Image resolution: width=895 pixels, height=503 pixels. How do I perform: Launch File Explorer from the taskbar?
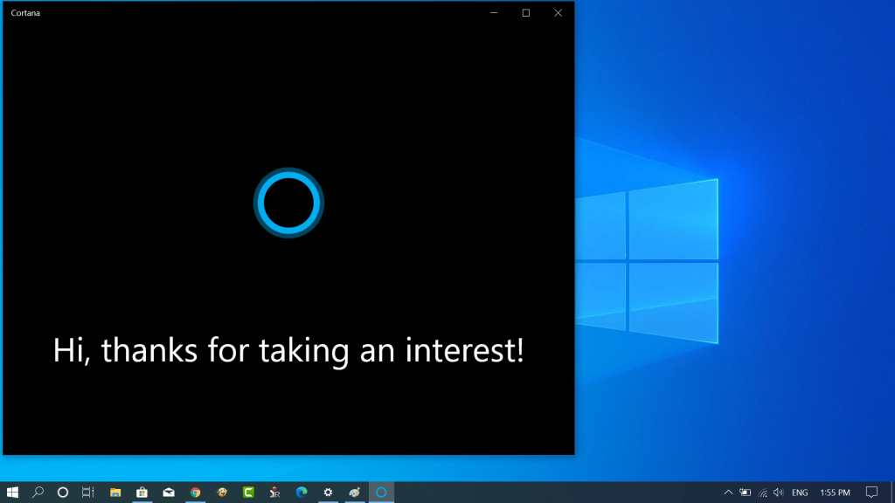115,493
